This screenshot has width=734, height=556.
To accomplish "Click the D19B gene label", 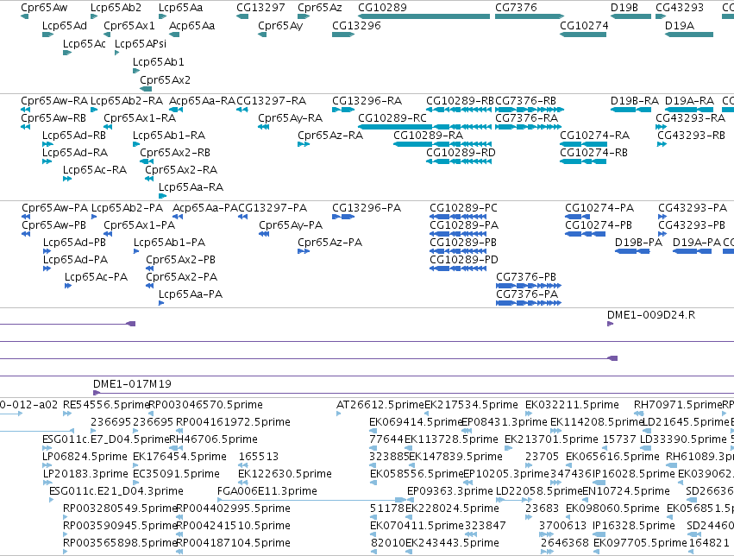I will 624,8.
